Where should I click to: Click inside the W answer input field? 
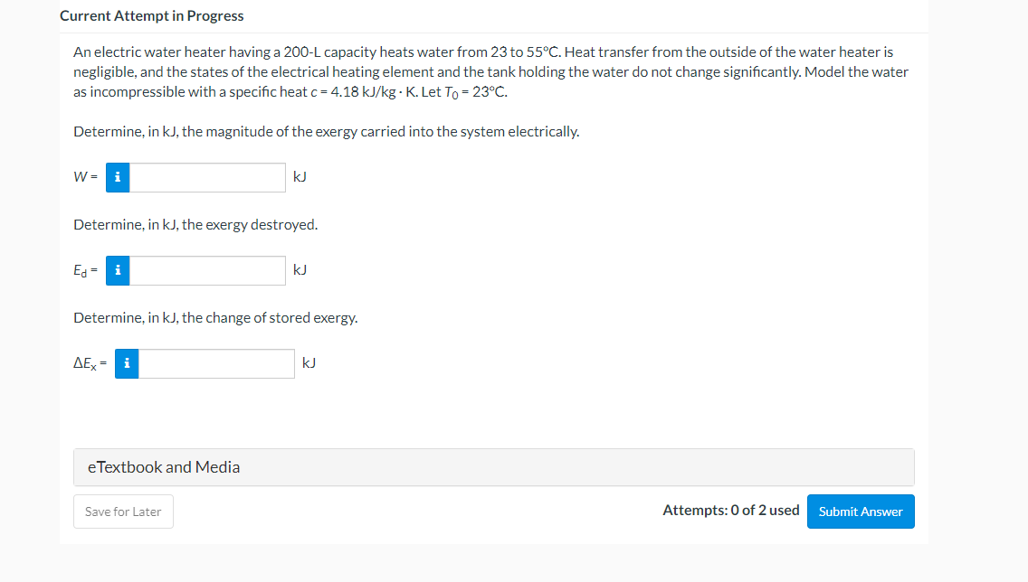tap(206, 177)
